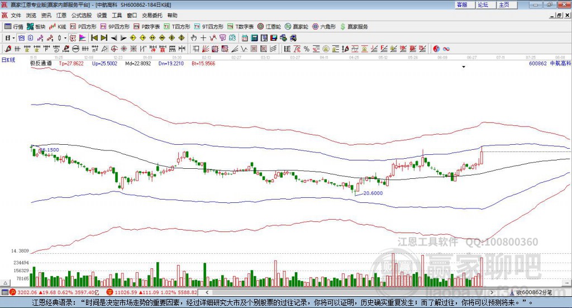Step chart left with black arrow
The image size is (572, 308).
pos(114,38)
